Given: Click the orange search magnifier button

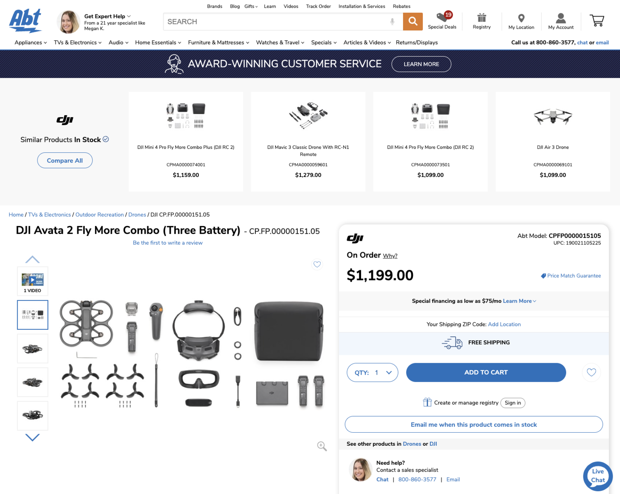Looking at the screenshot, I should (x=413, y=21).
